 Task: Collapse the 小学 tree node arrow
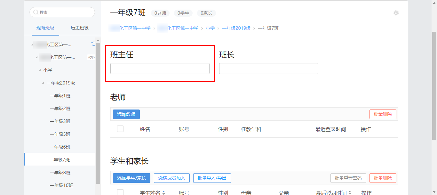pyautogui.click(x=40, y=70)
